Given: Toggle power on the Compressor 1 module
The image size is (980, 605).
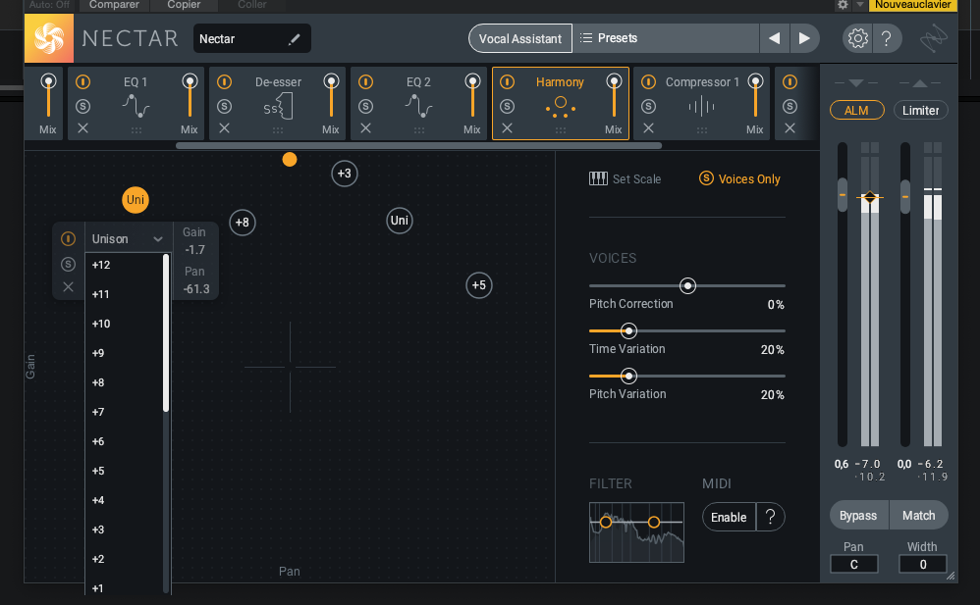Looking at the screenshot, I should 647,81.
